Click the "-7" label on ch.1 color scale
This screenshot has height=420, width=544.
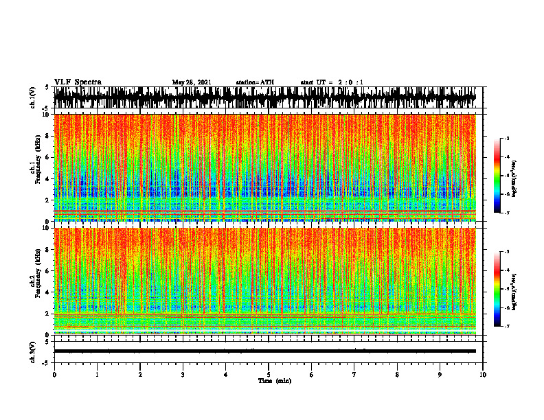[507, 213]
